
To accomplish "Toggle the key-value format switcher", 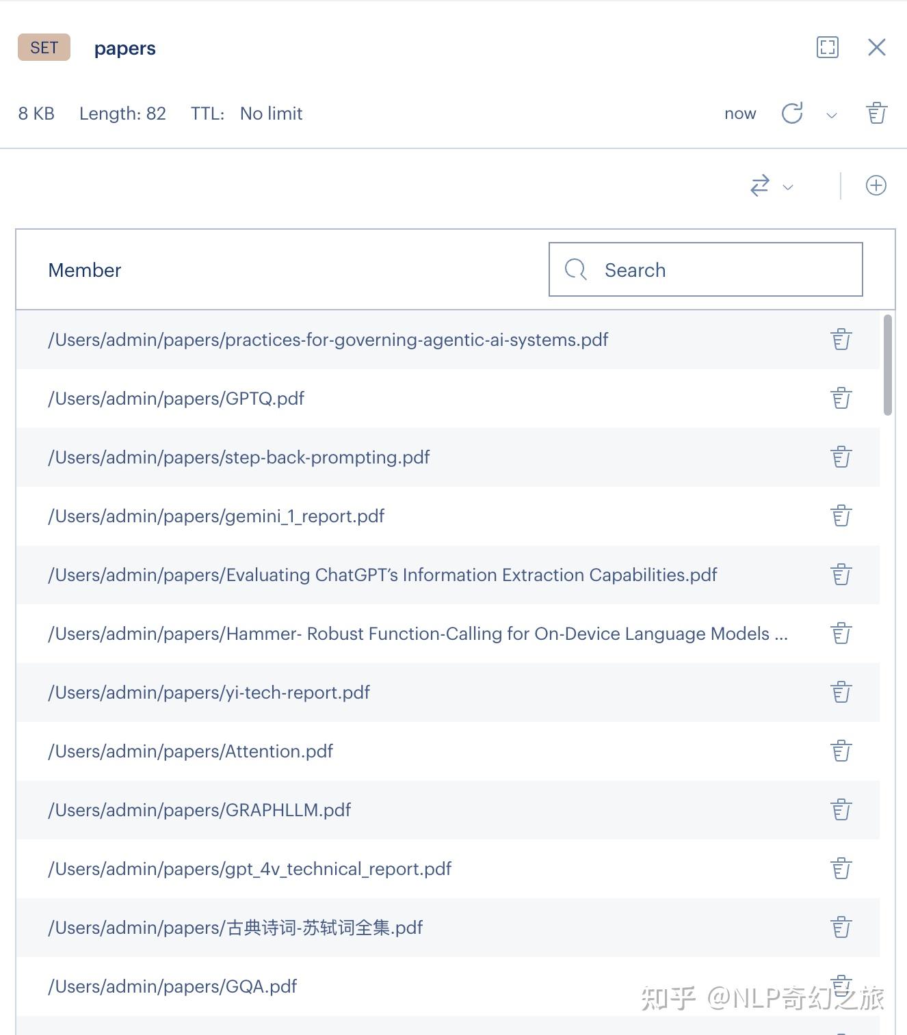I will pos(759,186).
